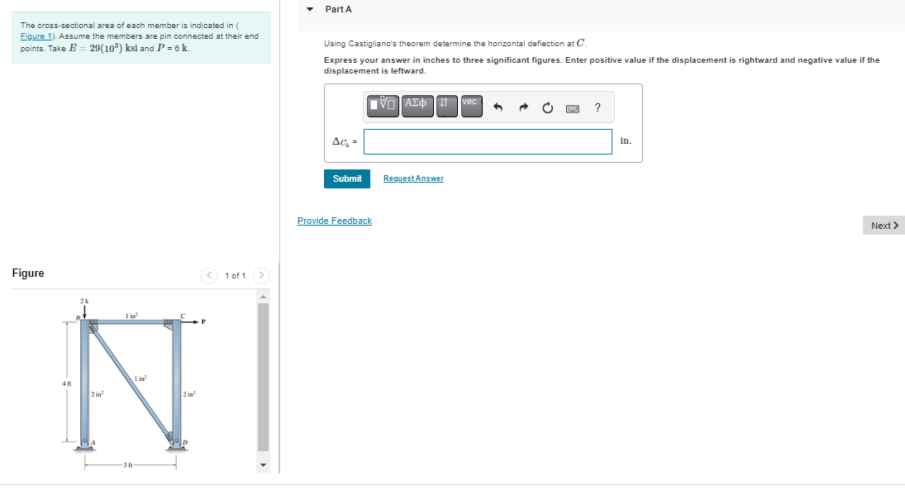Click the E = 29(10³) ksi expression
This screenshot has width=905, height=490.
[x=102, y=48]
